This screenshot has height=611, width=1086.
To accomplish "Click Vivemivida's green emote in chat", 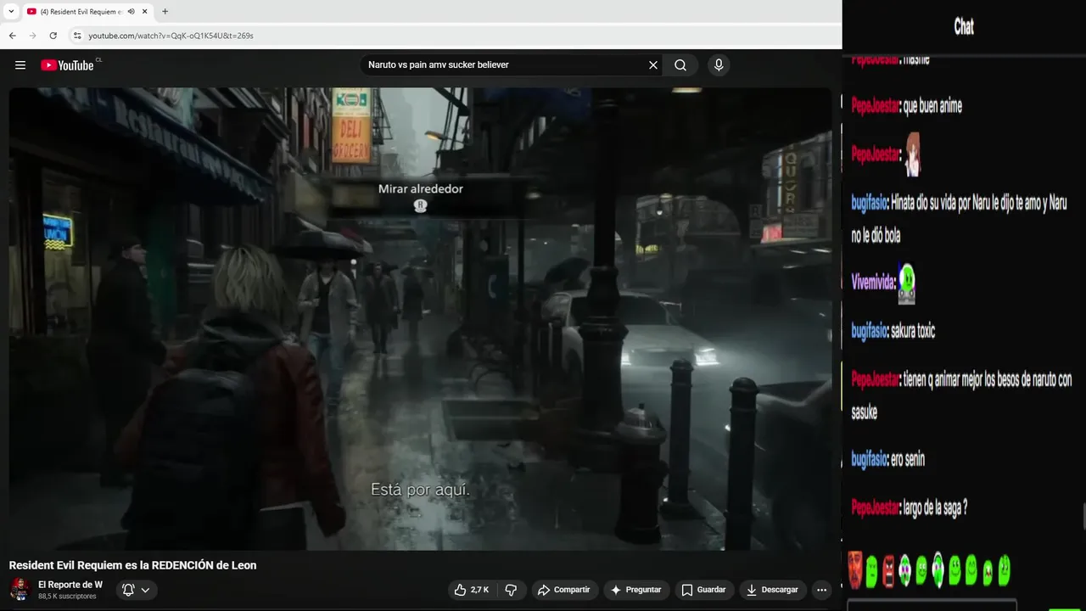I will [x=906, y=283].
